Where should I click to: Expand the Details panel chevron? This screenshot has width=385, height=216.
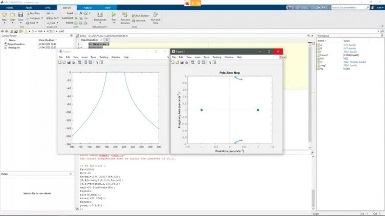71,174
